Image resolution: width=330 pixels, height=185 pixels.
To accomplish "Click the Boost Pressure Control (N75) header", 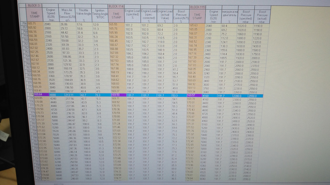I will [181, 16].
